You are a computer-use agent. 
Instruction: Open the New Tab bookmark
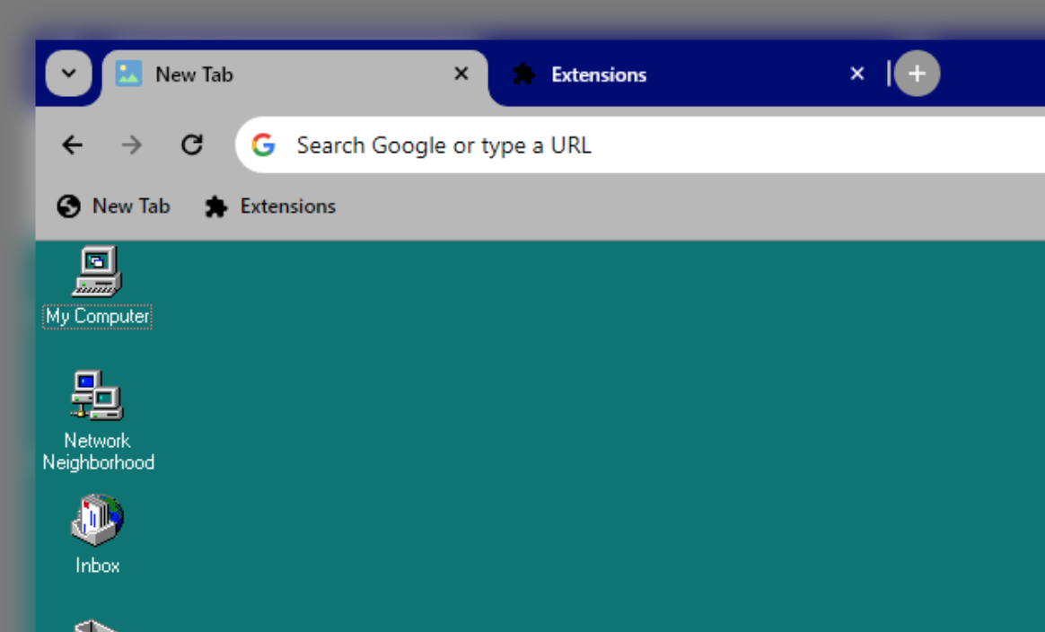click(113, 206)
